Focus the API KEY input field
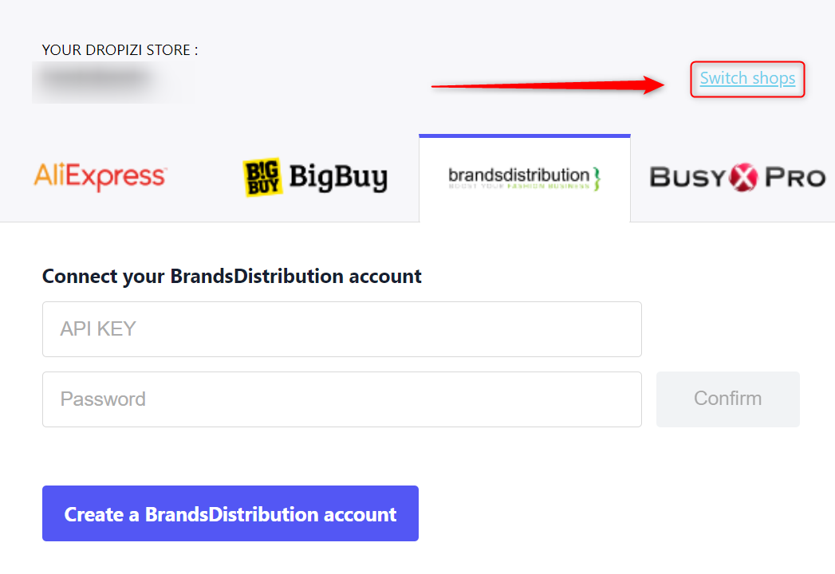Screen dimensions: 835x574 (x=342, y=329)
